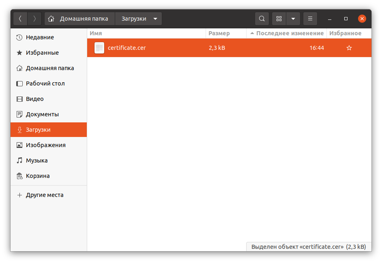This screenshot has width=382, height=263.
Task: Click the 2,3 kB size cell
Action: coord(217,48)
